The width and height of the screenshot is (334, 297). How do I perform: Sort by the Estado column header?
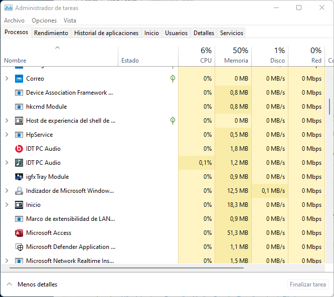click(x=148, y=56)
